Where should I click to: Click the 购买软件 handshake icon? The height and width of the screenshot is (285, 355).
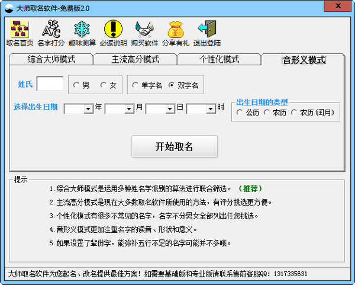coord(144,33)
